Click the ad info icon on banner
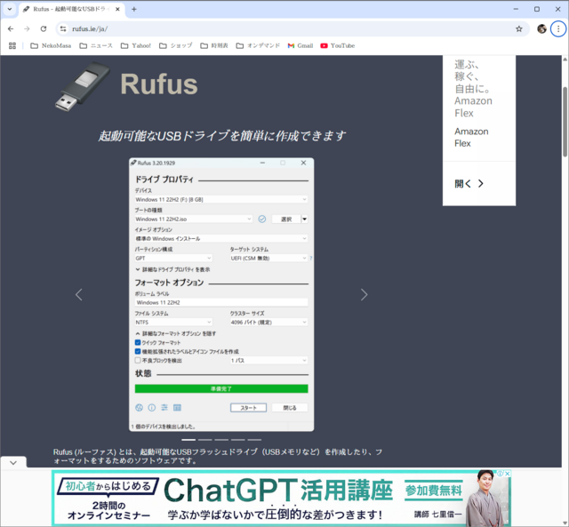The image size is (569, 527). click(x=501, y=474)
